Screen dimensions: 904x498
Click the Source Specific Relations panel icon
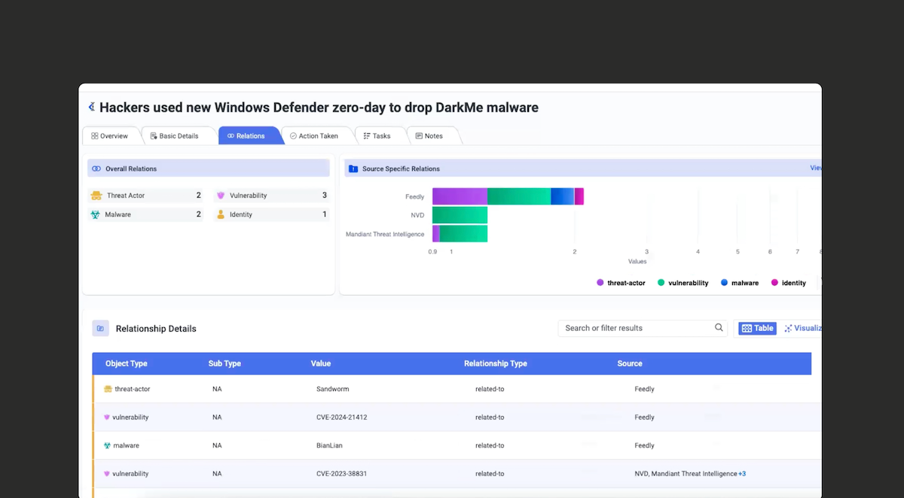coord(353,169)
